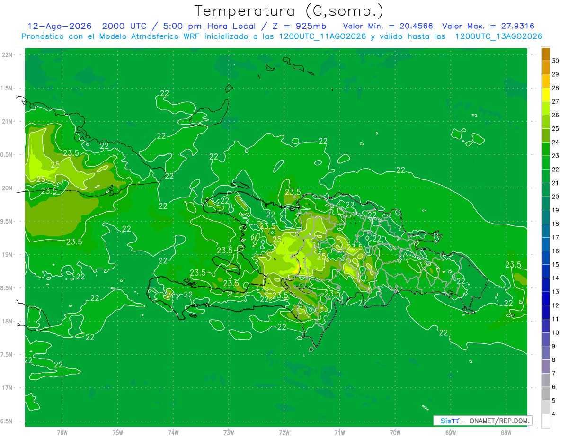Click the "Valor Min. = 20.4566" readout
Image resolution: width=568 pixels, height=439 pixels.
(x=388, y=26)
